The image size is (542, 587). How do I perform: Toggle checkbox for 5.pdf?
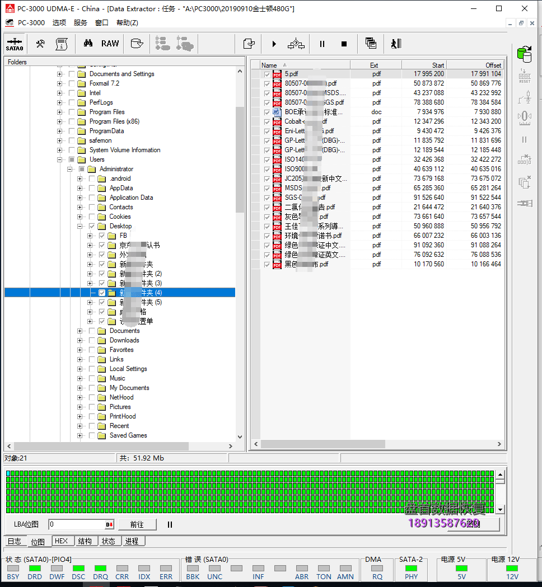point(267,74)
